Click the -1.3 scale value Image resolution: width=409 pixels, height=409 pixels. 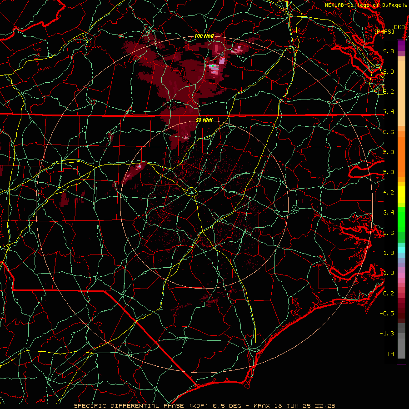[x=387, y=334]
